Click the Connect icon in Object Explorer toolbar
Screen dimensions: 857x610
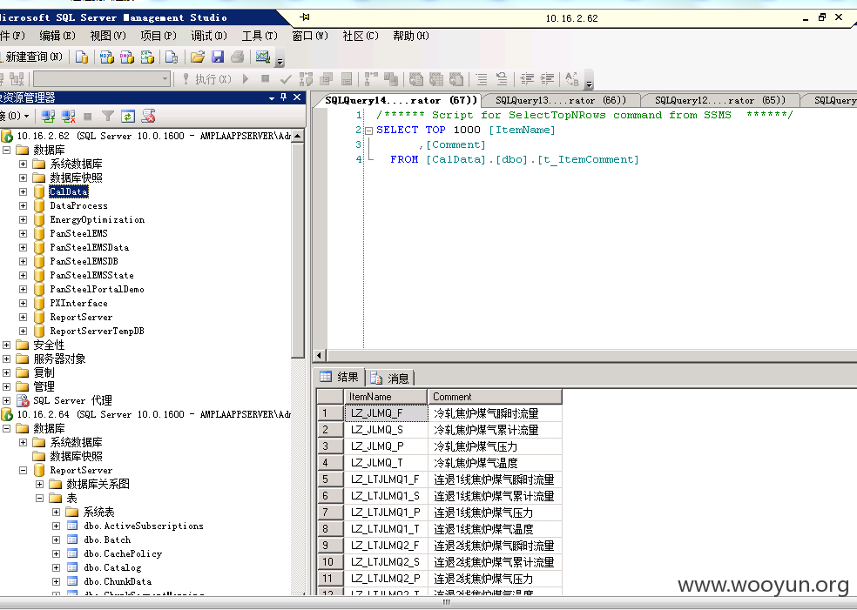(x=48, y=116)
